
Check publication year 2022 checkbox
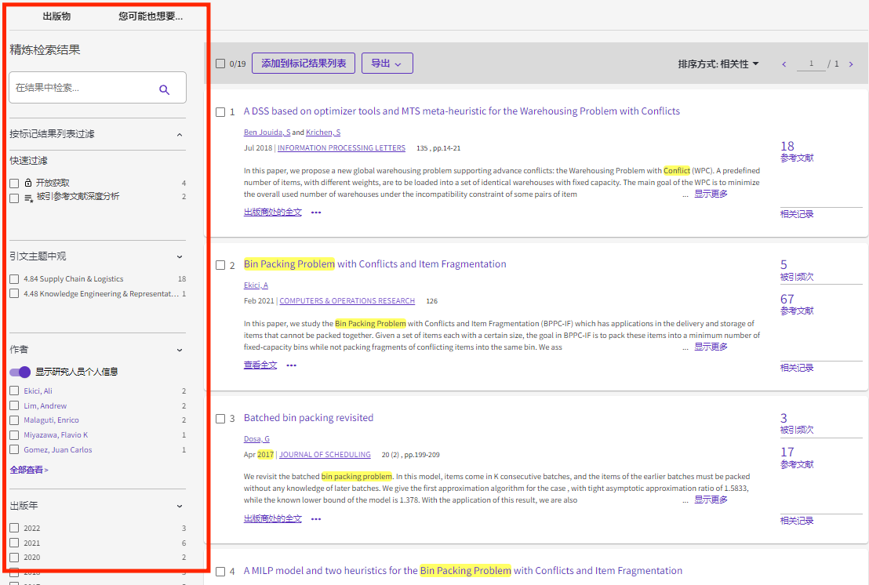tap(14, 528)
